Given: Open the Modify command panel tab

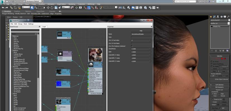Looking at the screenshot, I should click(x=215, y=17).
